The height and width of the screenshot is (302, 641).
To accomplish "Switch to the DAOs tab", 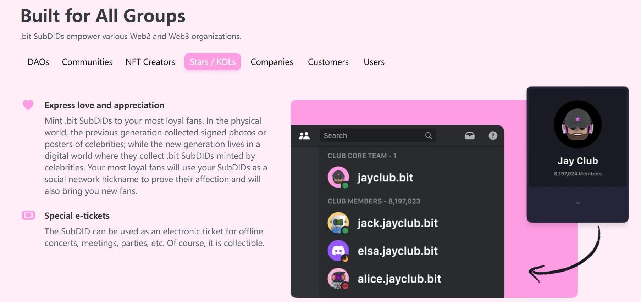I will (38, 62).
